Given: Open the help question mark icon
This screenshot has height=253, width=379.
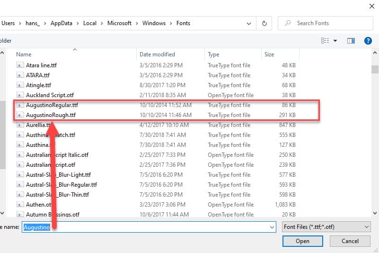Looking at the screenshot, I should point(368,41).
